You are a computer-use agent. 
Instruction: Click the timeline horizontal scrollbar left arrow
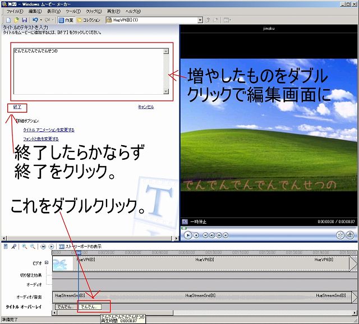coord(54,313)
